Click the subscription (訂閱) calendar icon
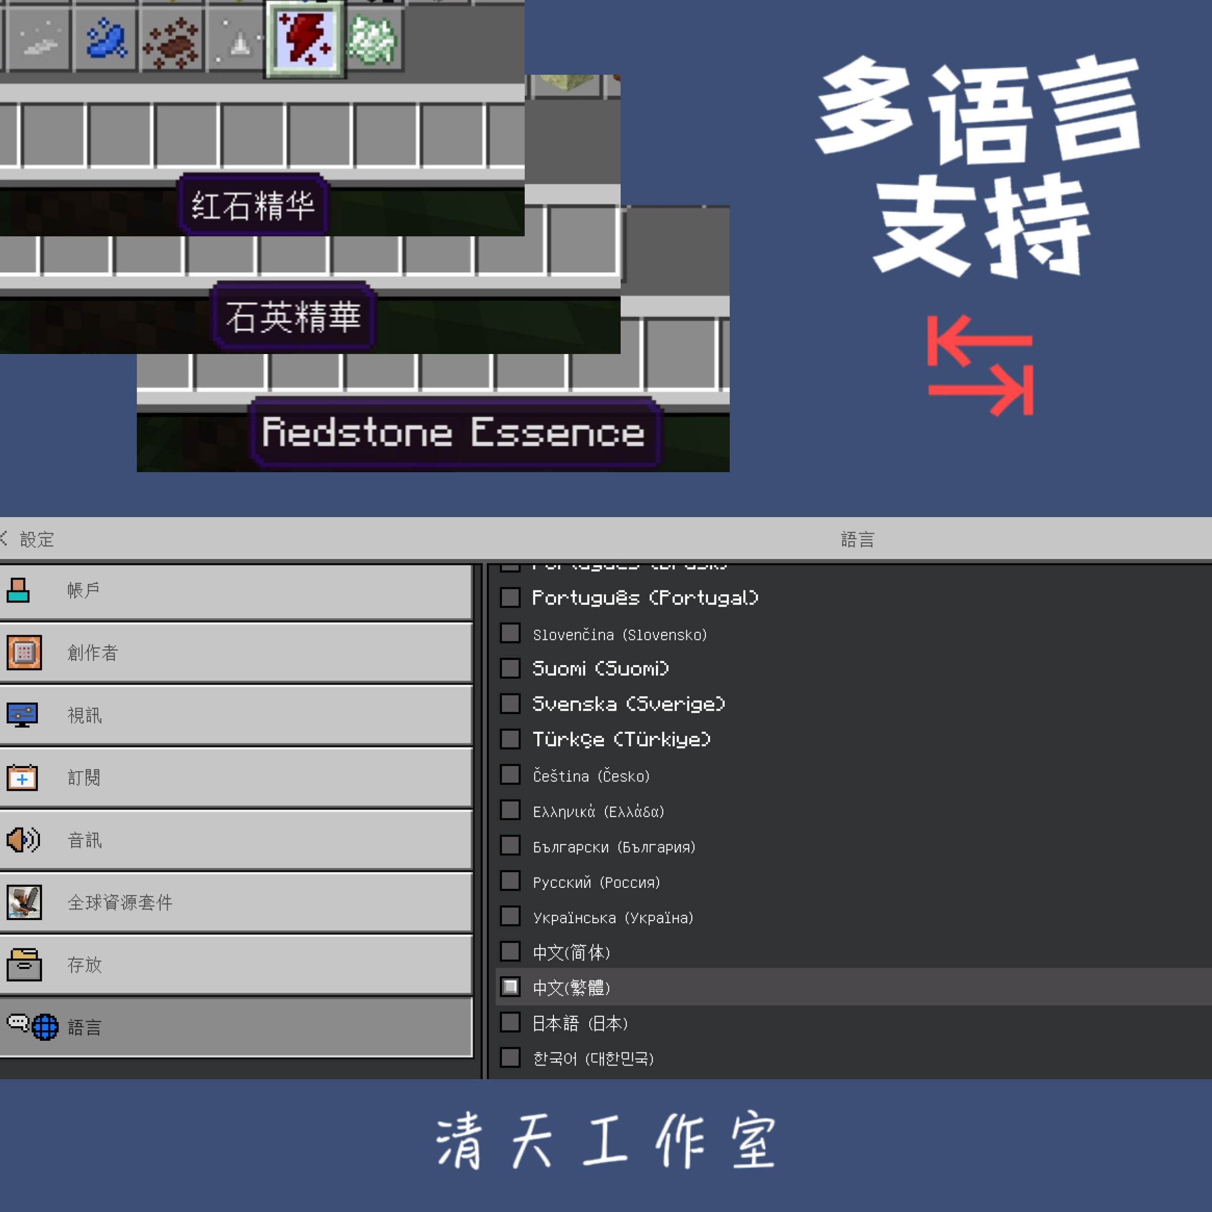This screenshot has width=1212, height=1212. 22,777
